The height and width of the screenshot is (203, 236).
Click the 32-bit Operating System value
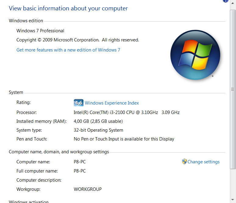point(98,130)
